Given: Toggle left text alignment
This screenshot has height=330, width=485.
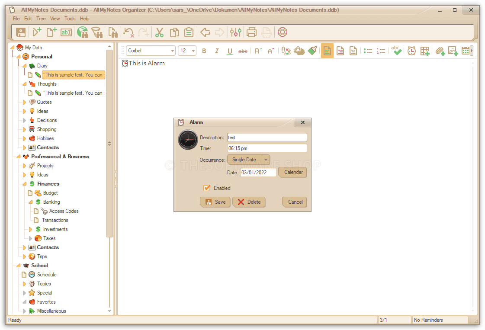Looking at the screenshot, I should pyautogui.click(x=327, y=51).
